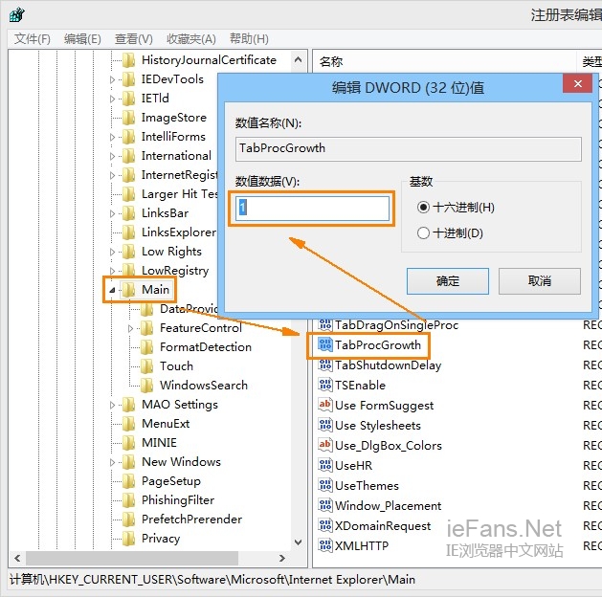
Task: Select the LinksExplorer tree item
Action: click(179, 232)
